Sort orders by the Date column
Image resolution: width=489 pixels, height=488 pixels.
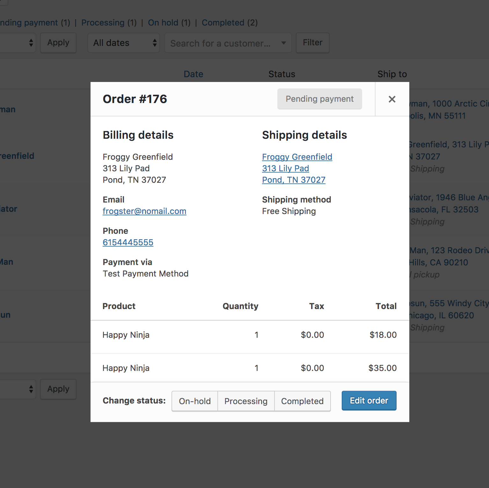193,74
